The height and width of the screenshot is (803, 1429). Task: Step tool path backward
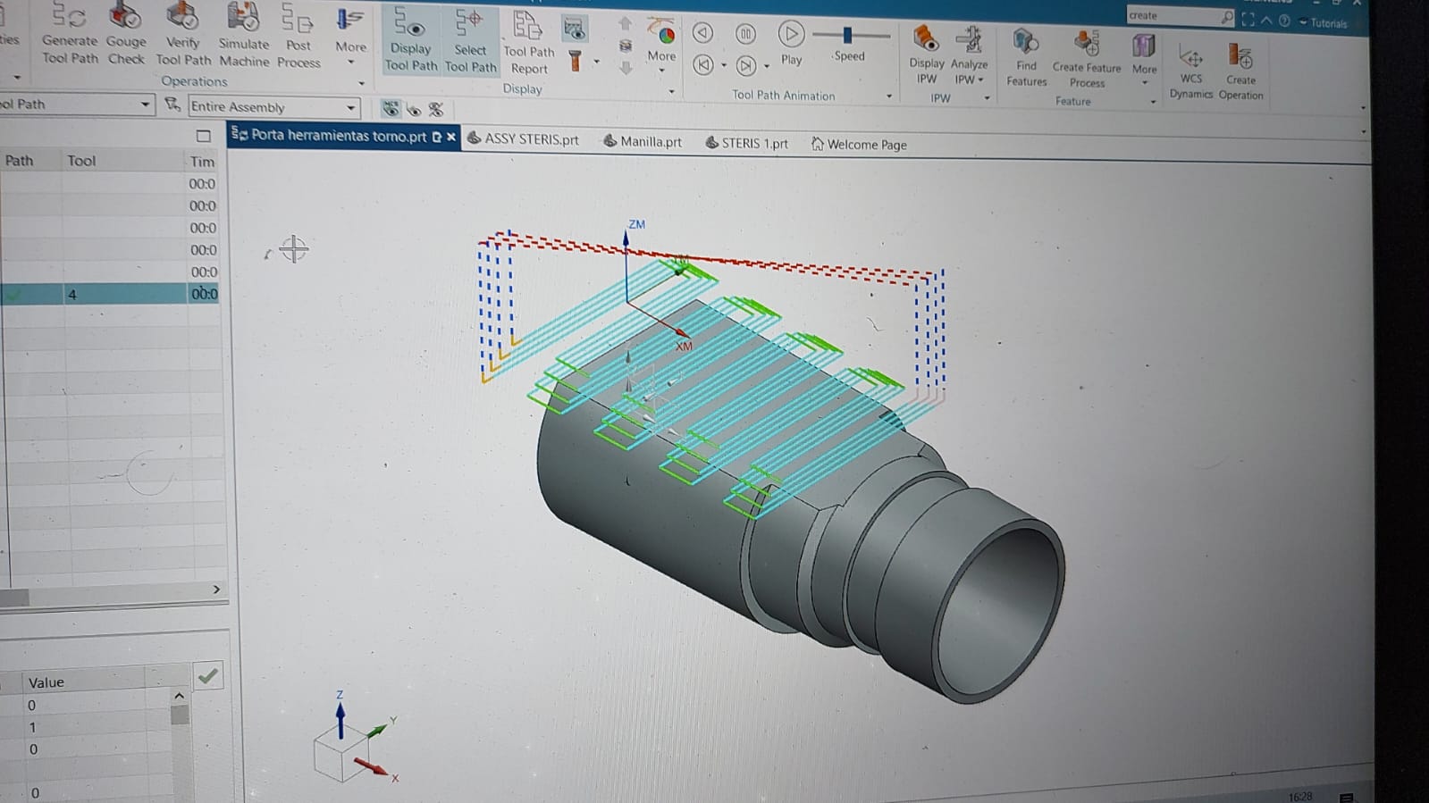click(703, 33)
